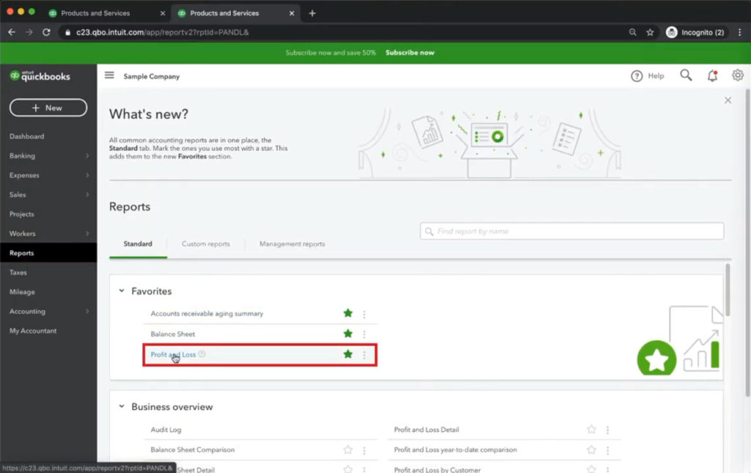
Task: Expand the Banking sidebar submenu
Action: click(87, 156)
